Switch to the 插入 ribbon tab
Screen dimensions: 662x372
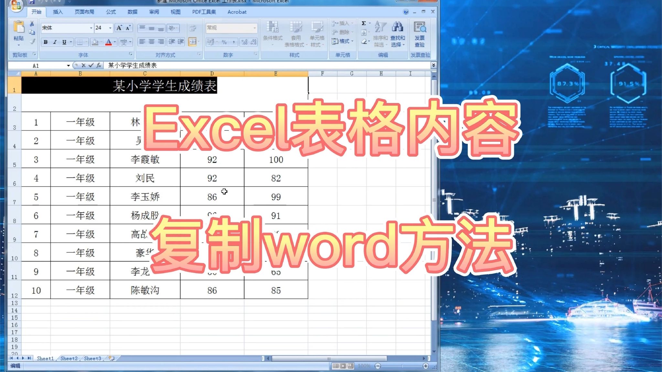tap(58, 12)
